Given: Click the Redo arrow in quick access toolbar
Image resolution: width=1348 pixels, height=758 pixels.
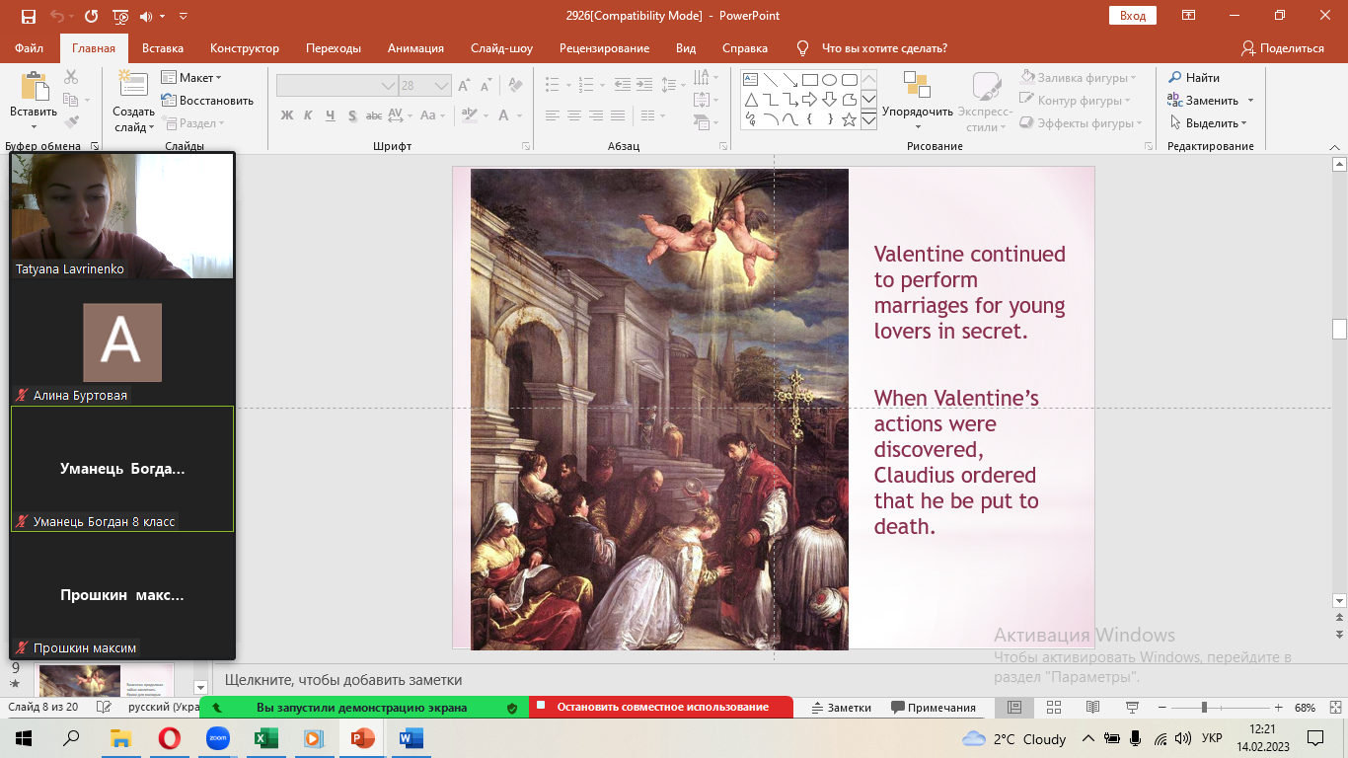Looking at the screenshot, I should 92,16.
